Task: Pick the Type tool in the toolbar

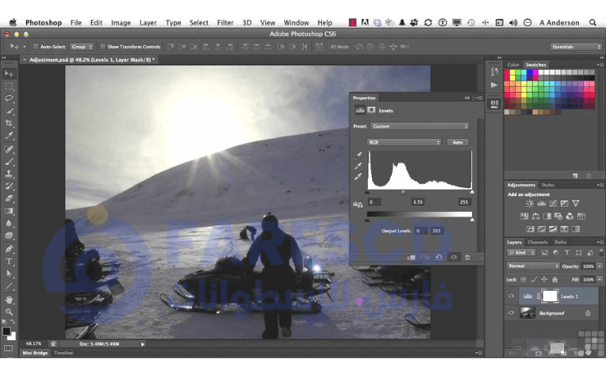Action: pyautogui.click(x=9, y=261)
